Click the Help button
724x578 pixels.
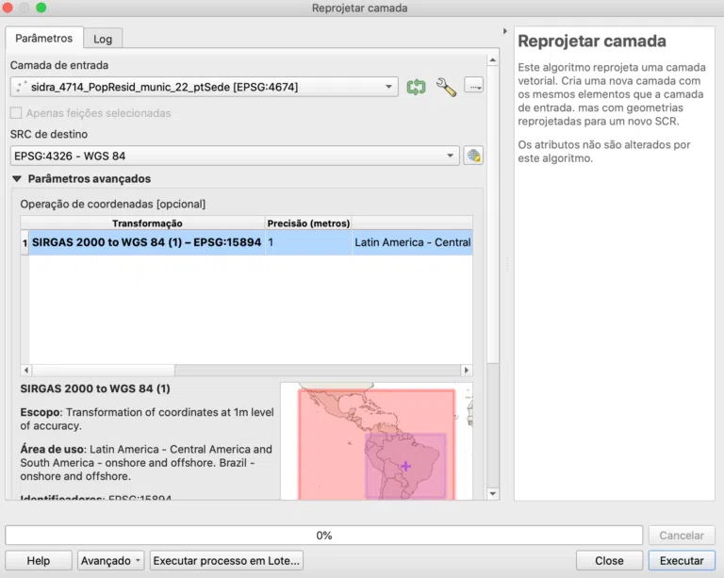tap(39, 560)
